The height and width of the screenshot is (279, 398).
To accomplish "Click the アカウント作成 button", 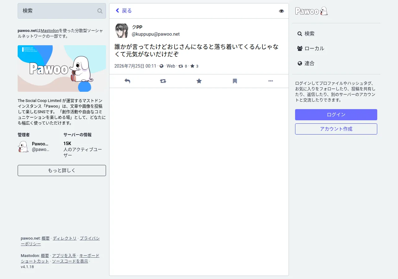I will tap(336, 129).
